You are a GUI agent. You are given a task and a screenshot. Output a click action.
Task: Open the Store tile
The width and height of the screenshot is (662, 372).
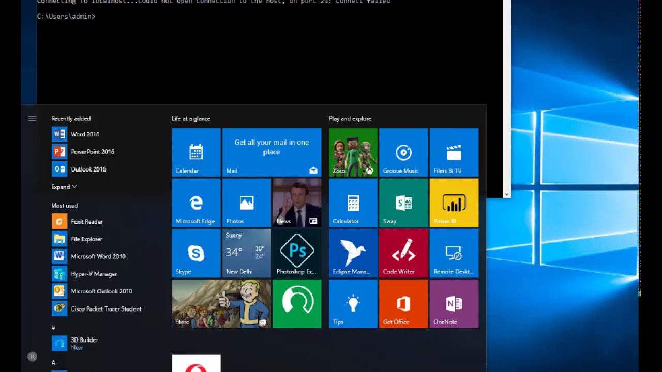pyautogui.click(x=221, y=304)
